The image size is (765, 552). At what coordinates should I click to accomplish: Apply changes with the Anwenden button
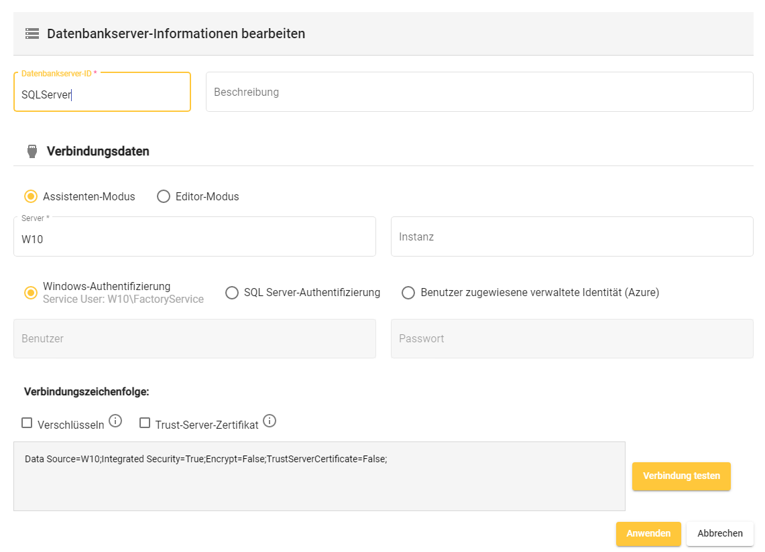[648, 534]
